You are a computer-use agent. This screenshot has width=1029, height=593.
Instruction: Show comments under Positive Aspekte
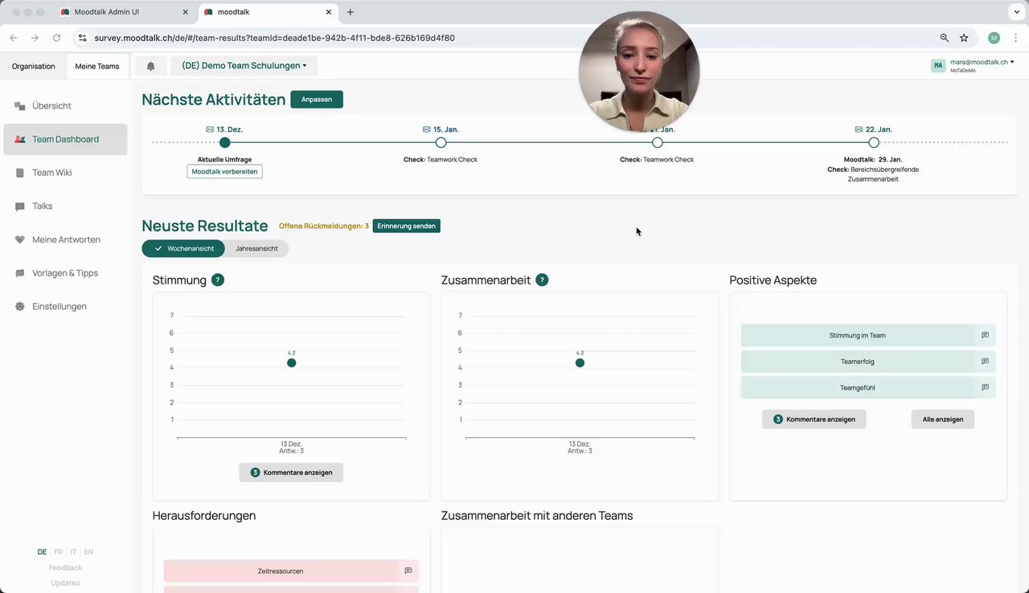[814, 419]
